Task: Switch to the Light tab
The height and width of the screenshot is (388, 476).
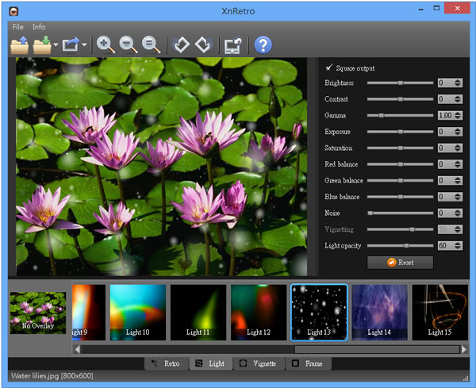Action: tap(211, 363)
